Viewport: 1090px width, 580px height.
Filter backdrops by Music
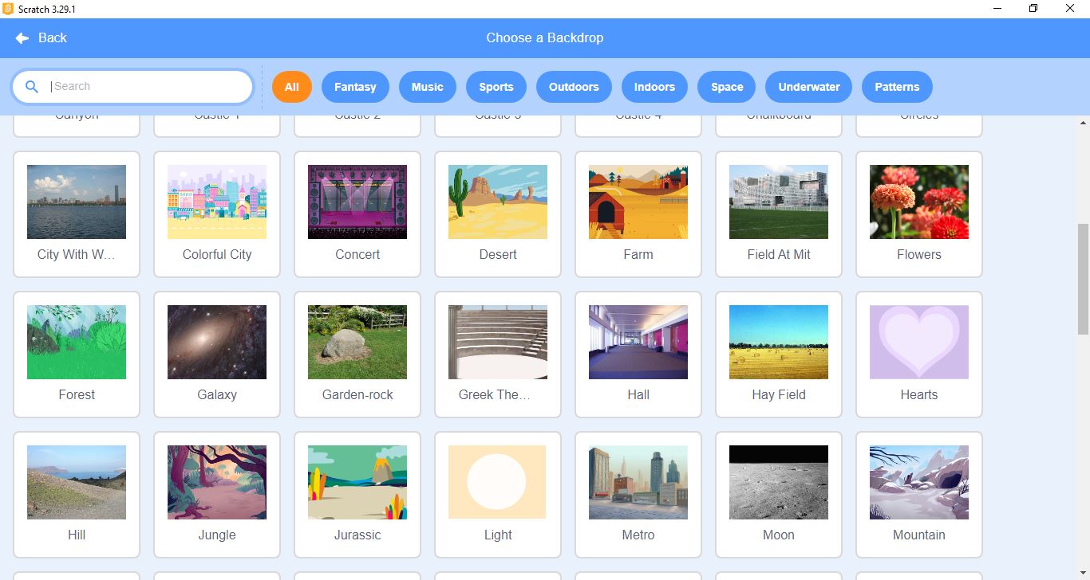click(428, 87)
